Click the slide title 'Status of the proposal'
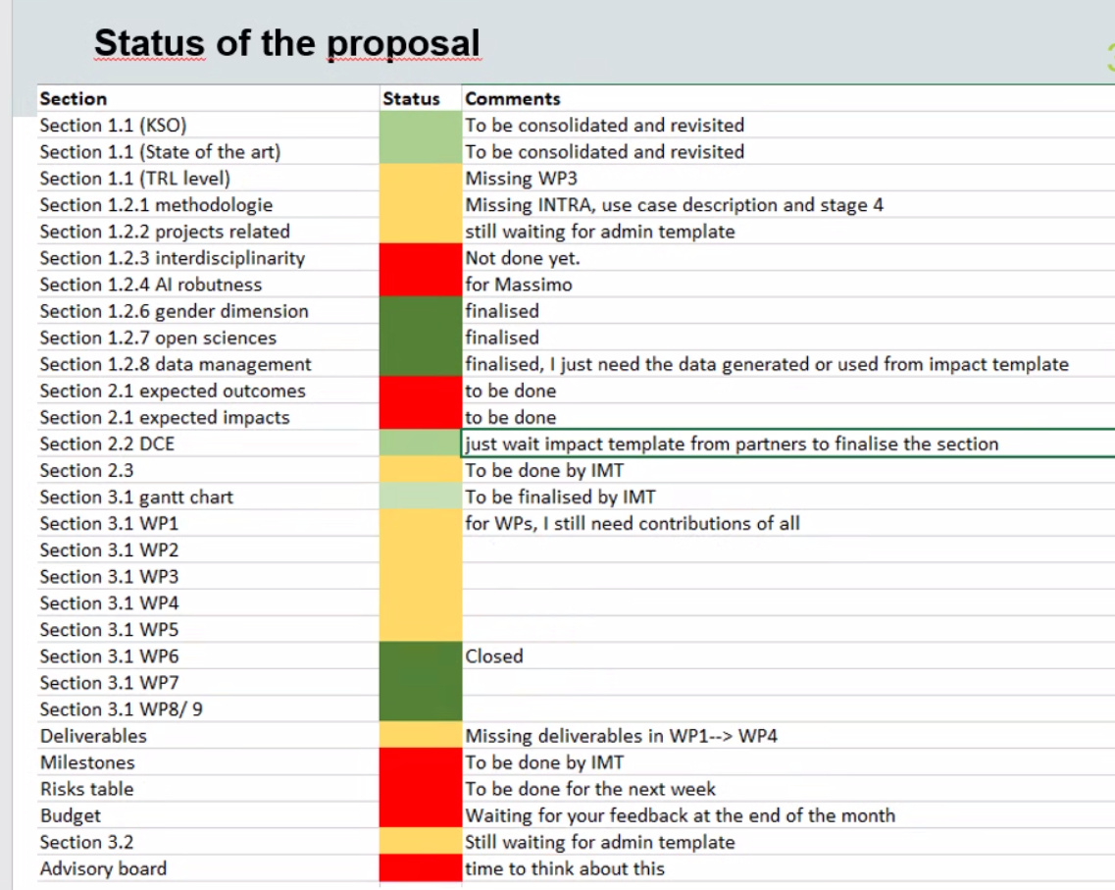Screen dimensions: 1115x890 287,43
